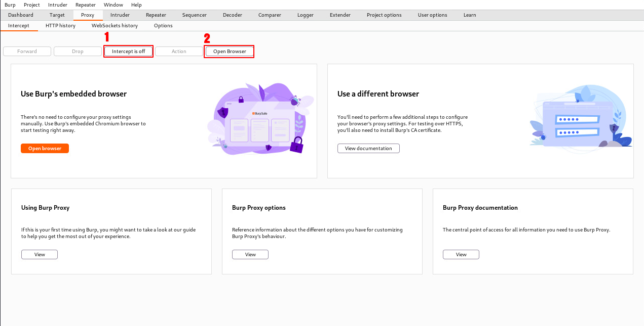Select the proxy Options subtab
Screen dimensions: 644x326
(163, 26)
